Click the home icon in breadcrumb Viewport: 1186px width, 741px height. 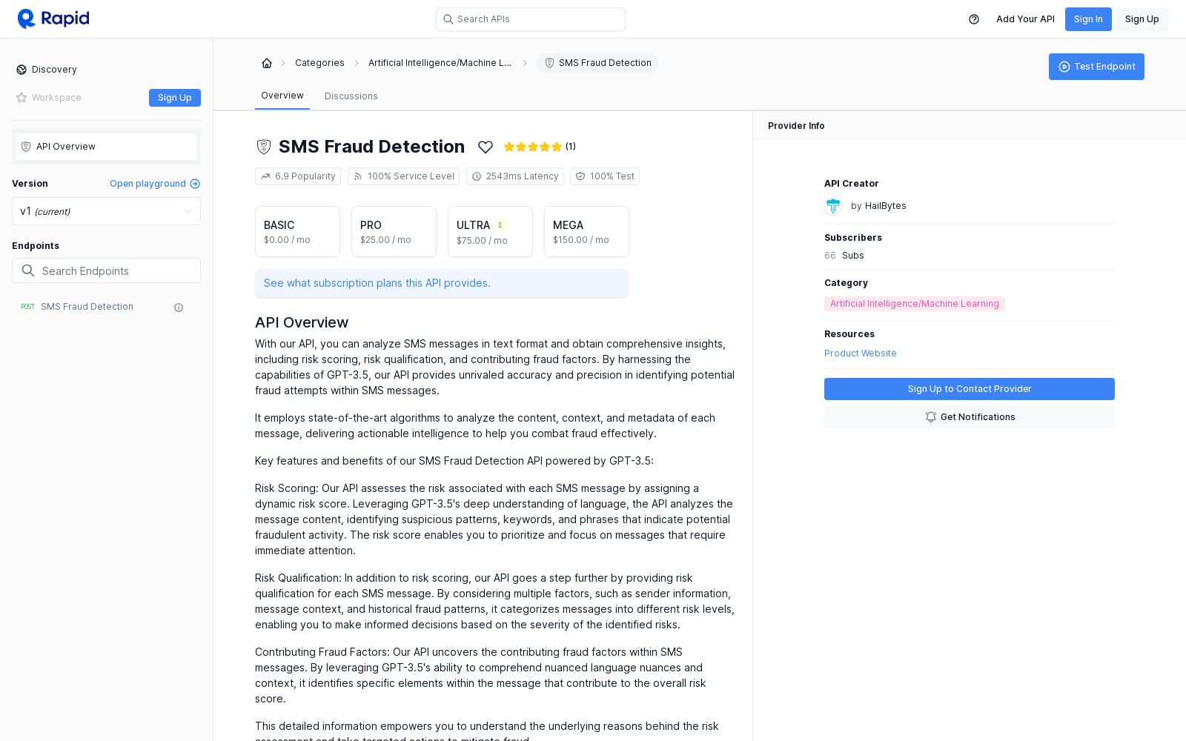tap(267, 63)
